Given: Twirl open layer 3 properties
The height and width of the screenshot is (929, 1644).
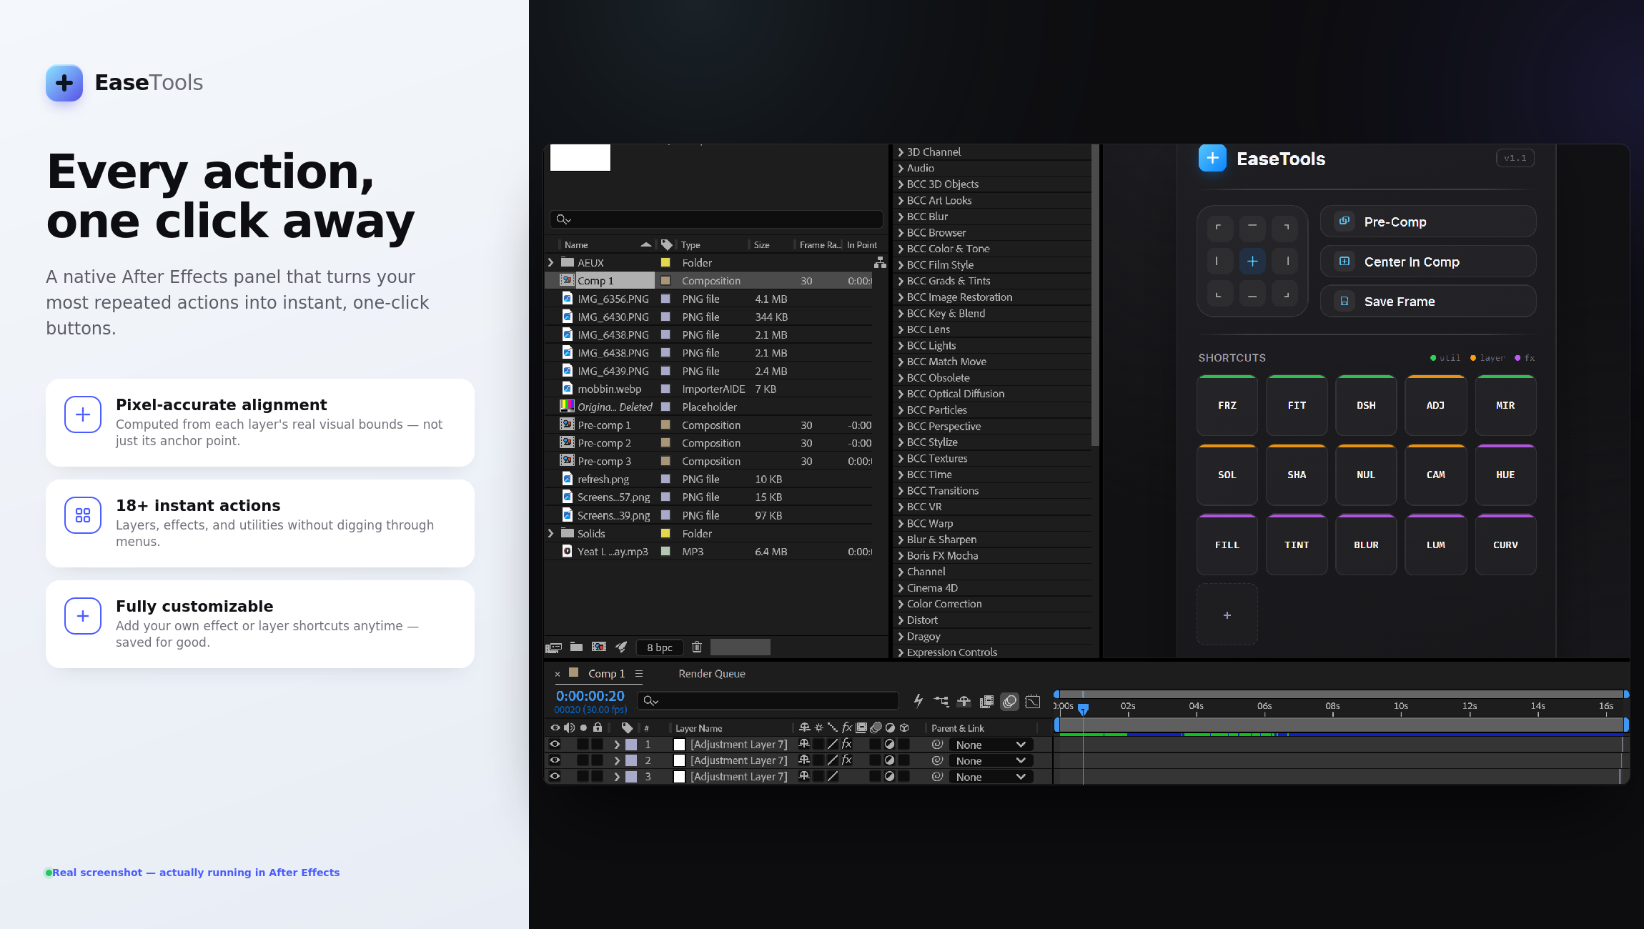Looking at the screenshot, I should tap(616, 777).
